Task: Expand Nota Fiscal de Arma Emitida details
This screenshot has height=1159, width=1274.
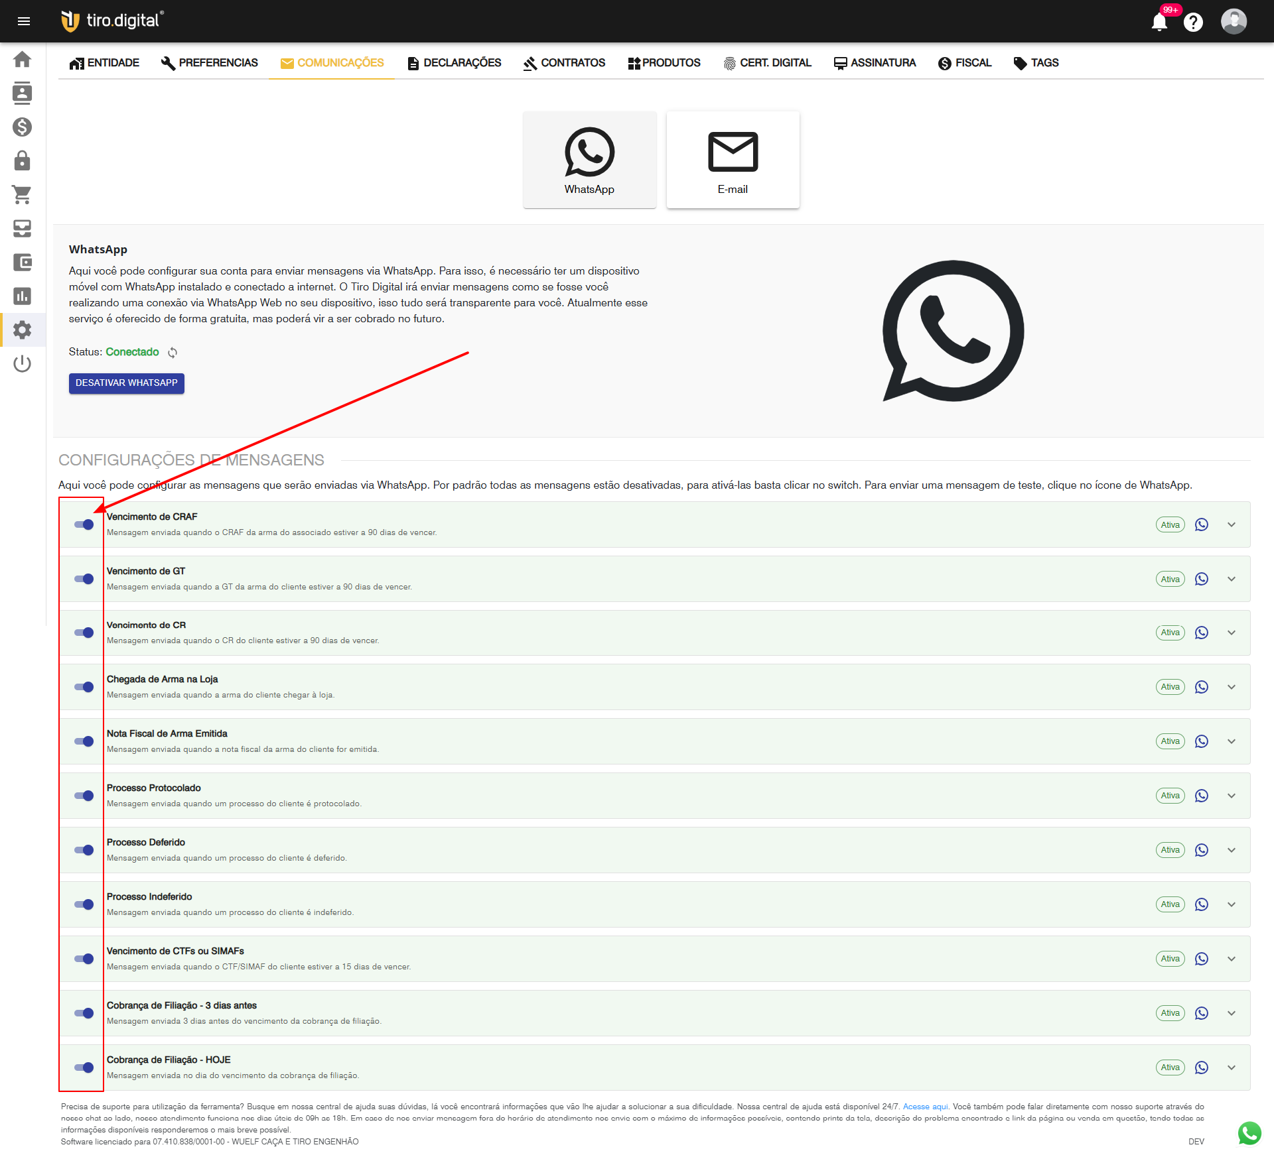Action: click(1232, 741)
